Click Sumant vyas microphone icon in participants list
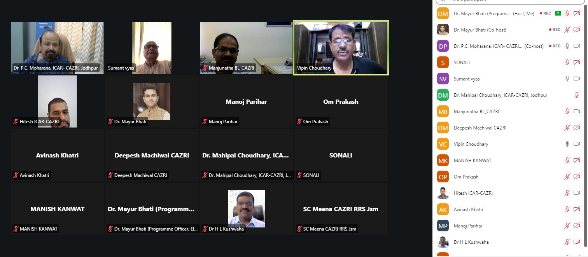Screen dimensions: 588x257 [567, 79]
